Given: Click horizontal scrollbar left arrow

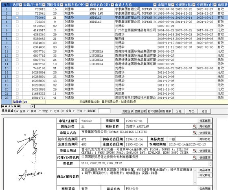Looking at the screenshot, I should pos(33,106).
